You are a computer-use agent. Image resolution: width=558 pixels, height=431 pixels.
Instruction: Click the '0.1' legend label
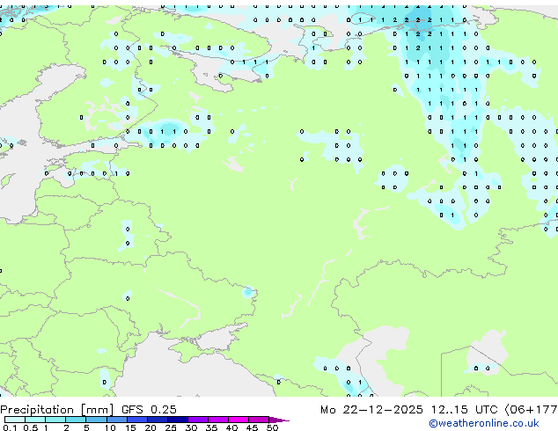(10, 427)
